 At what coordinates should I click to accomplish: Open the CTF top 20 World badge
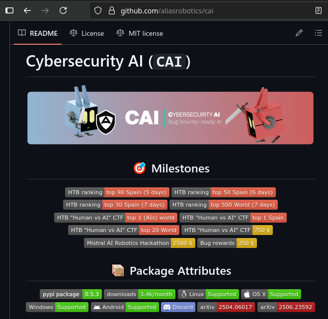tap(124, 230)
